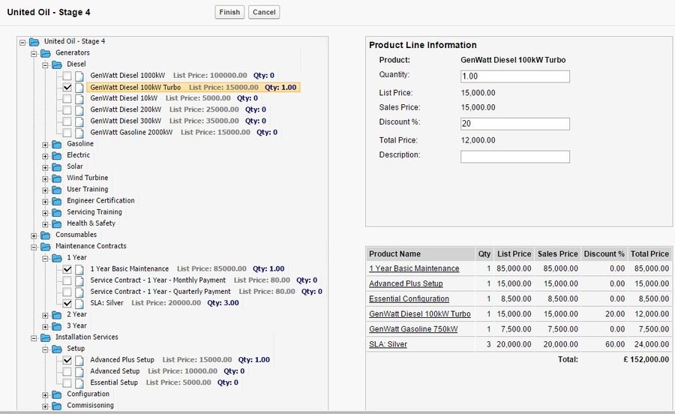Select GenWatt Diesel 200kW tree item
This screenshot has height=414, width=675.
125,109
